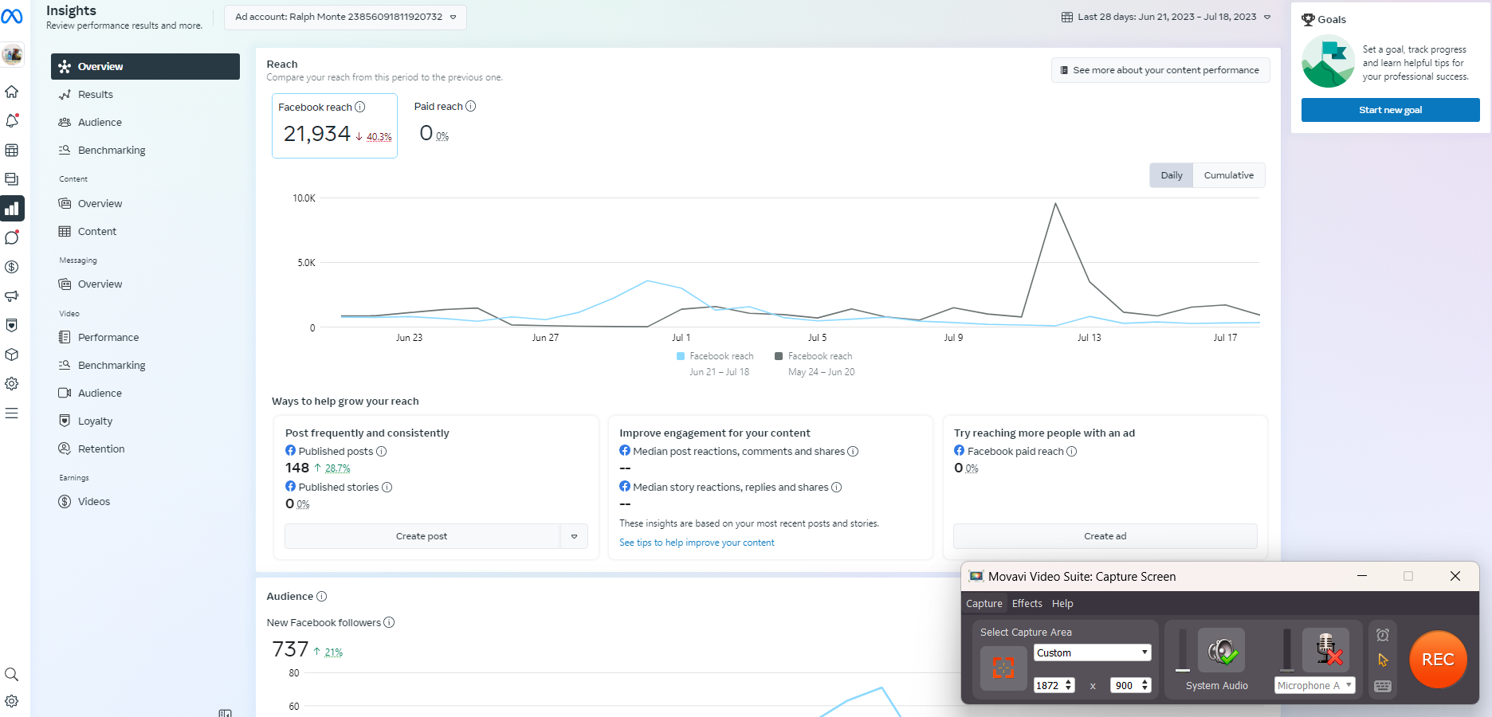Toggle System Audio speaker in Movavi
The height and width of the screenshot is (717, 1492).
[x=1221, y=651]
